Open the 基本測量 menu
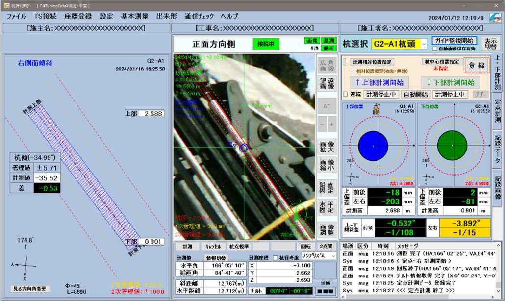The image size is (505, 301). point(134,16)
